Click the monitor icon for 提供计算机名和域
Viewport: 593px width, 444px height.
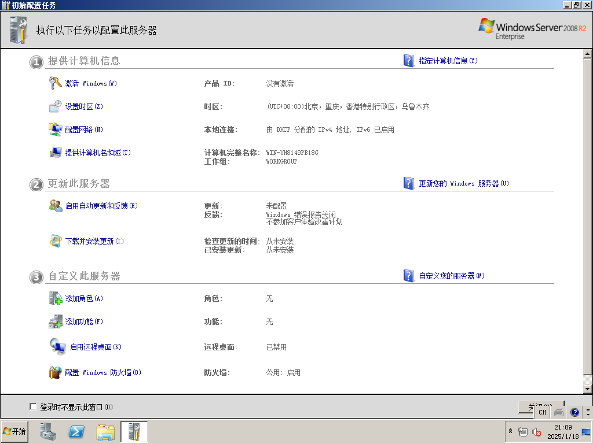[56, 153]
